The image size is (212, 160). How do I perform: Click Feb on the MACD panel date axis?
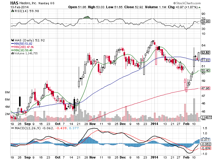[x=186, y=157]
